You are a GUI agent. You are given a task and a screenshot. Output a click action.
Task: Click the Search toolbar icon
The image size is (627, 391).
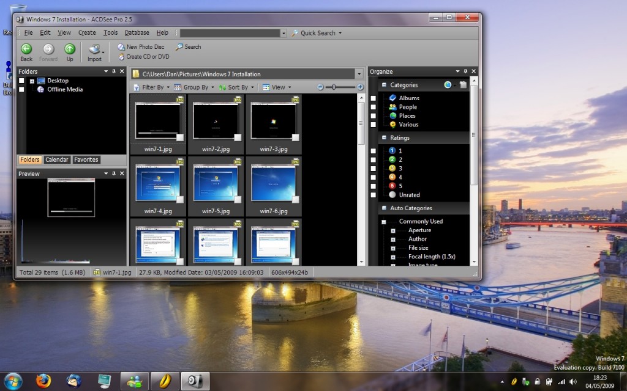tap(179, 46)
